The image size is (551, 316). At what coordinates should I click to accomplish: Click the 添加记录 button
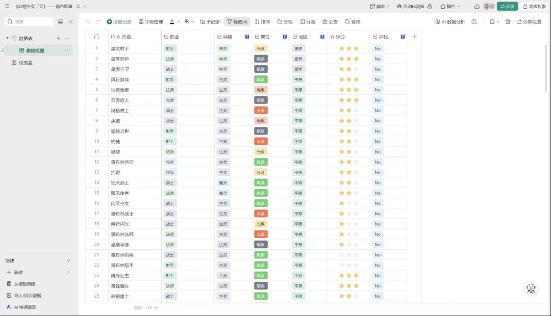(x=119, y=22)
